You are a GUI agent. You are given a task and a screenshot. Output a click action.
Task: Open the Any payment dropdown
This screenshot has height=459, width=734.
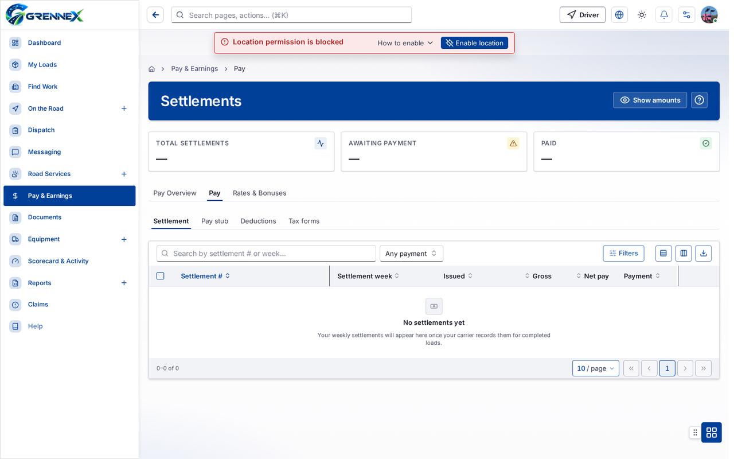(411, 254)
